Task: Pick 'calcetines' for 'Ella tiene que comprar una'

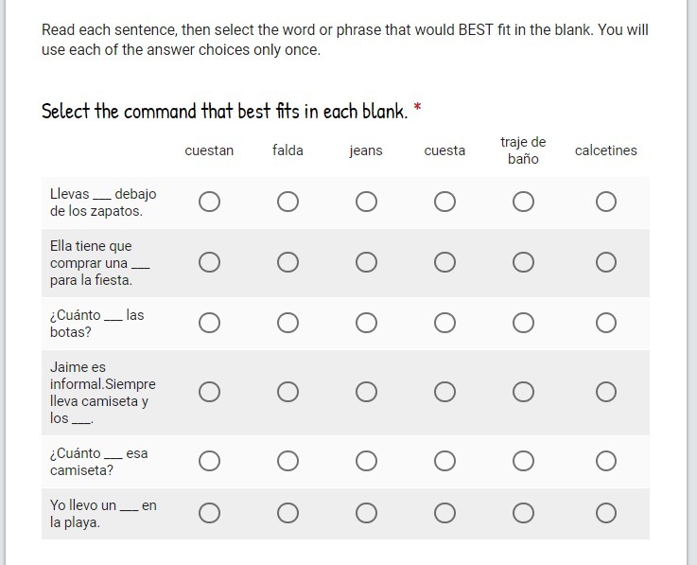Action: point(606,262)
